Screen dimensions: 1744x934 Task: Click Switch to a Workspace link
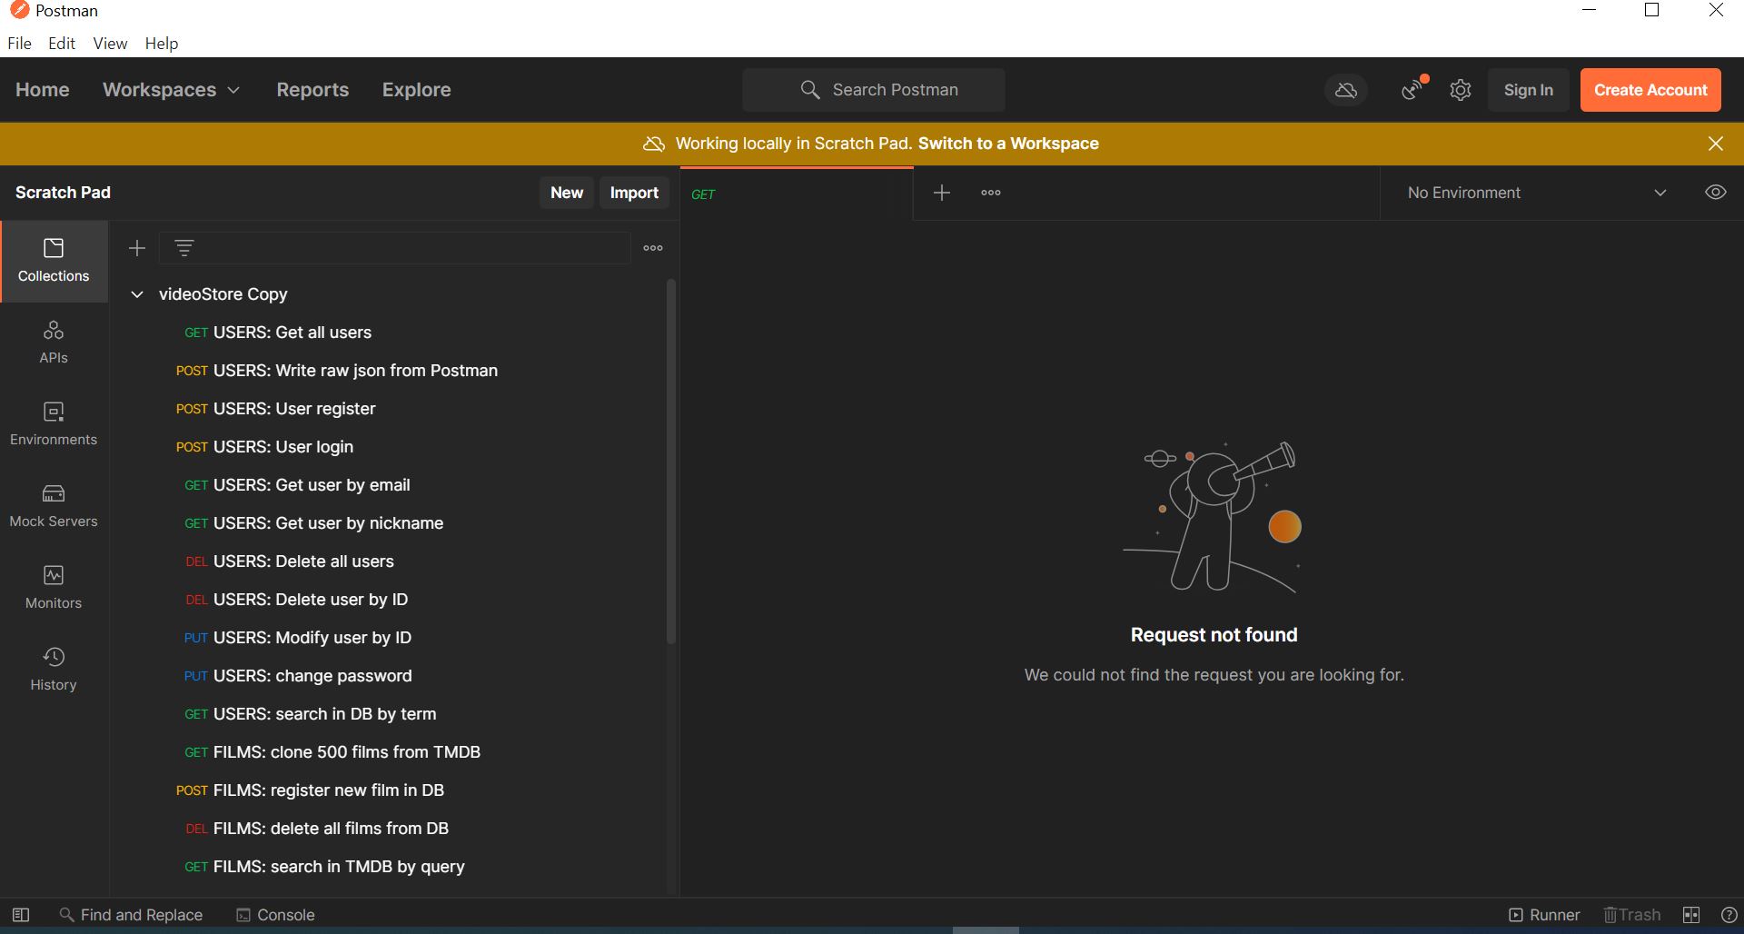coord(1008,144)
